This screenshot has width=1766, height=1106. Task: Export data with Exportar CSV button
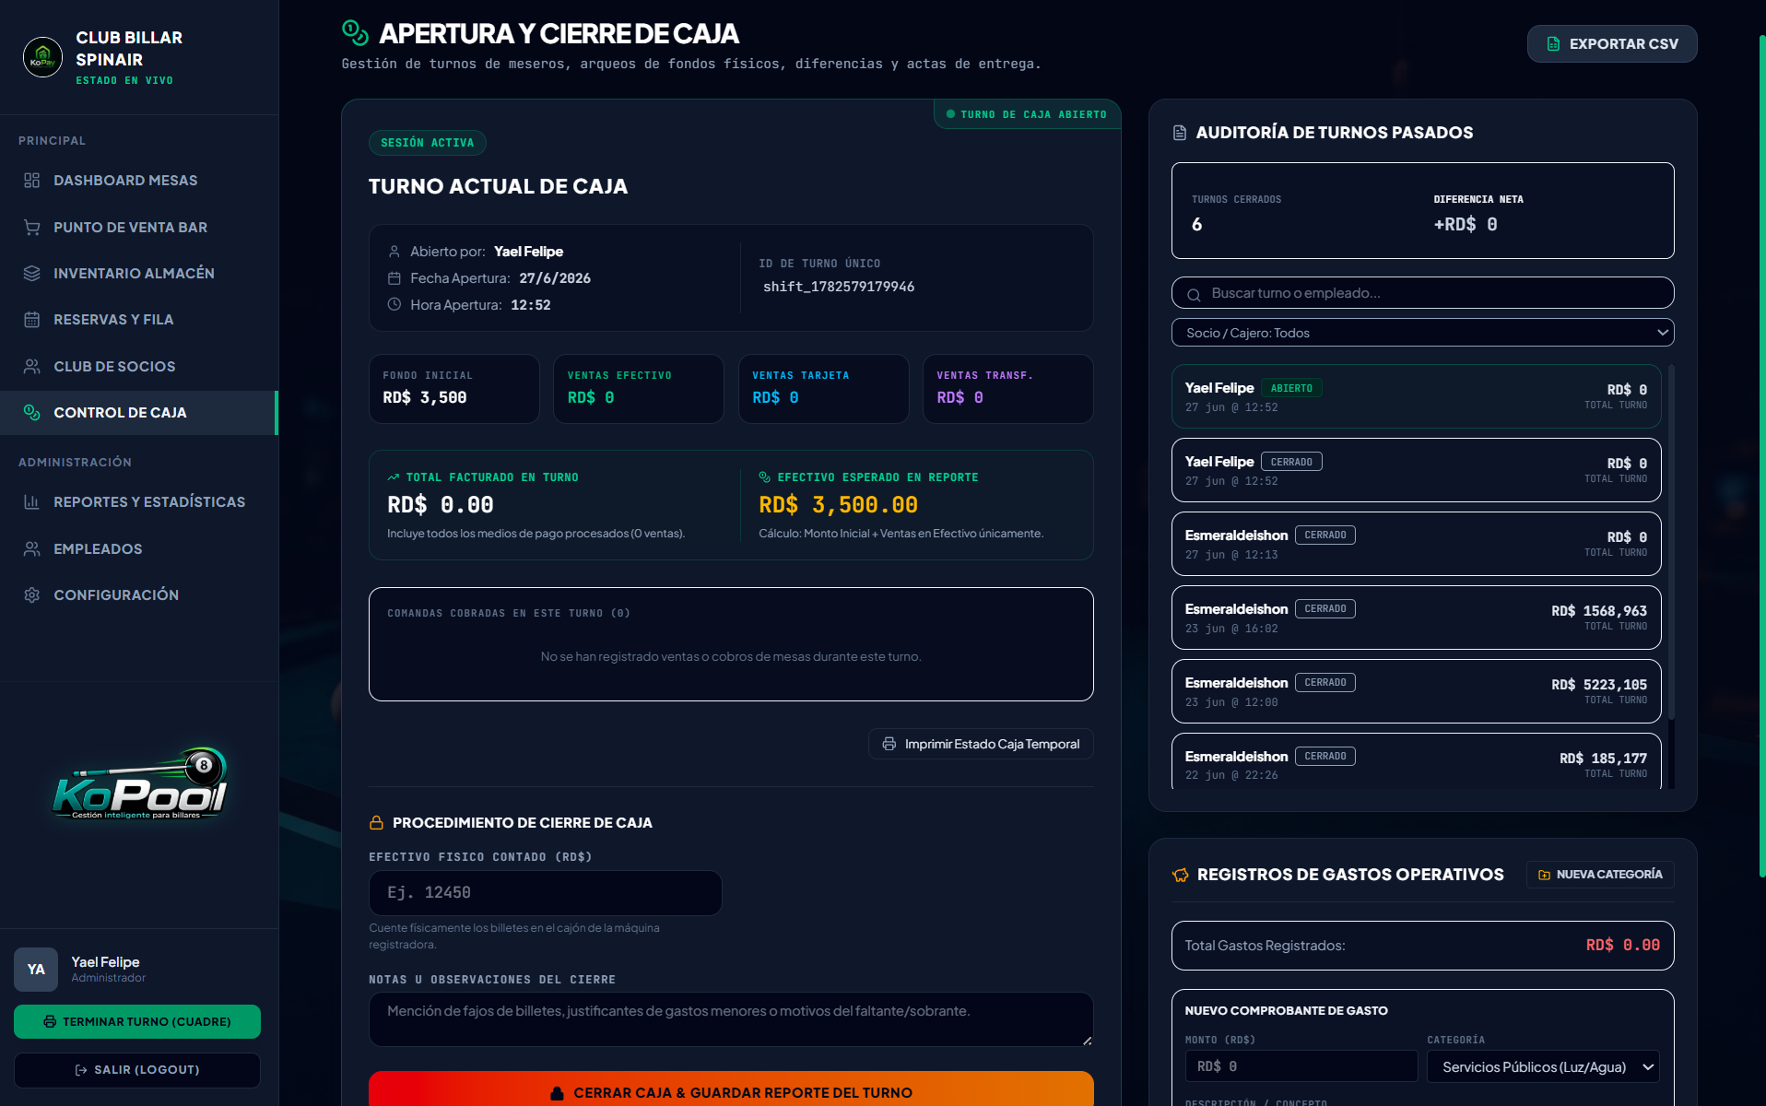click(1612, 44)
